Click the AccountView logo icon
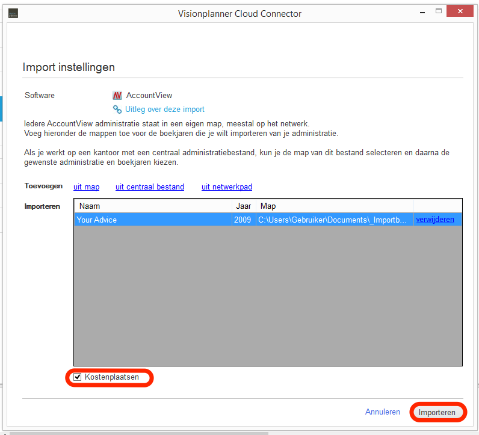 pyautogui.click(x=117, y=96)
